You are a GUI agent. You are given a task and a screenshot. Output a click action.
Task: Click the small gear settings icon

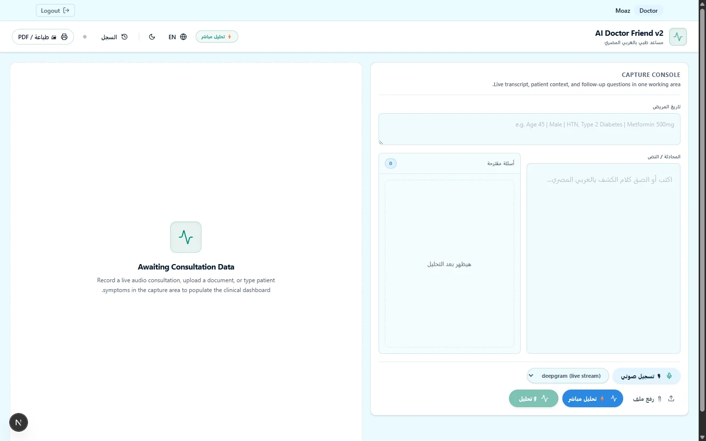coord(85,37)
